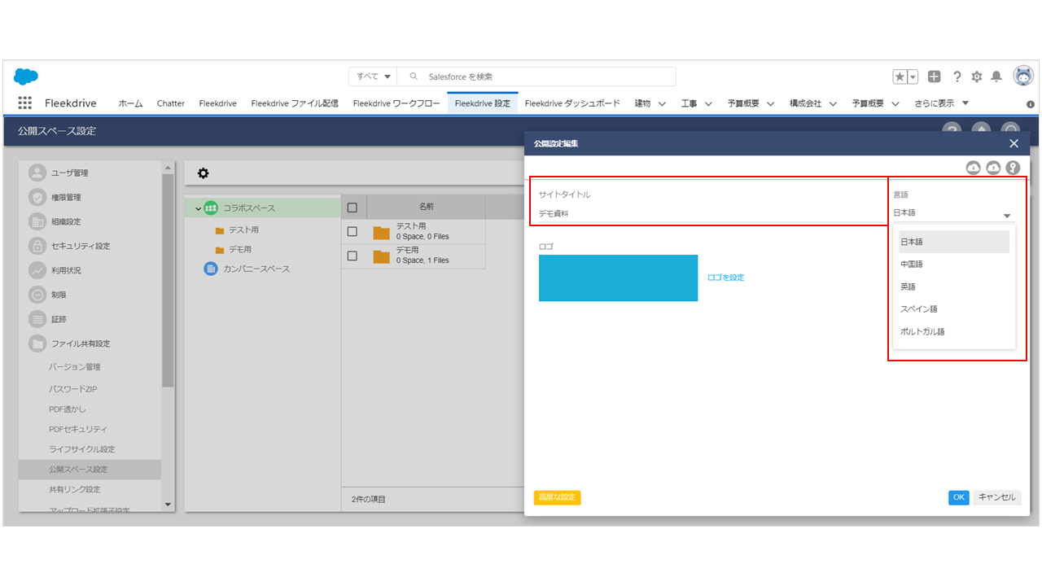This screenshot has width=1042, height=586.
Task: Open the notifications bell icon
Action: click(996, 77)
